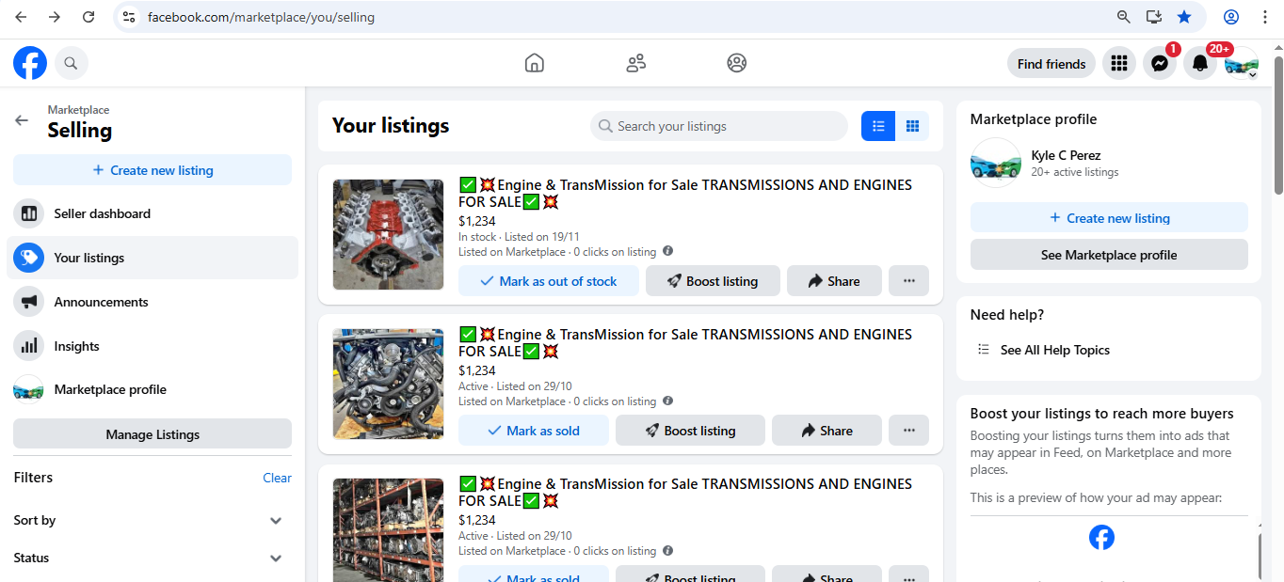Open Marketplace profile in sidebar
1284x582 pixels.
point(152,389)
